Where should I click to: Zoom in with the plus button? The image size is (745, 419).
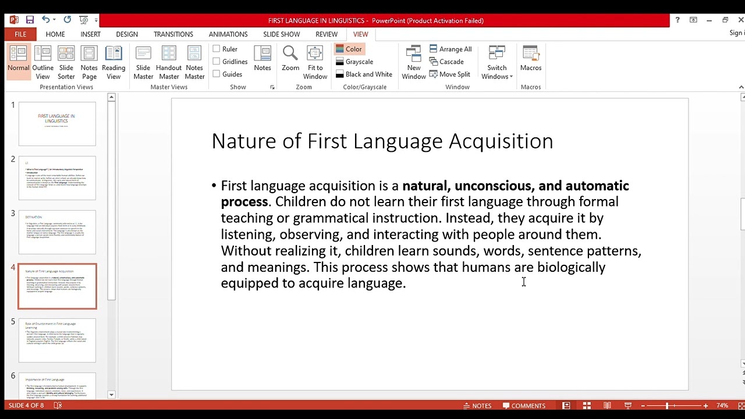[x=706, y=406]
